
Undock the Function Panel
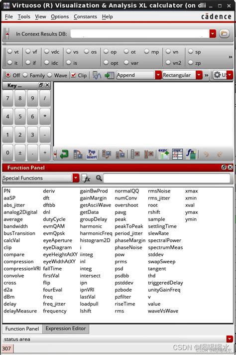pos(224,168)
